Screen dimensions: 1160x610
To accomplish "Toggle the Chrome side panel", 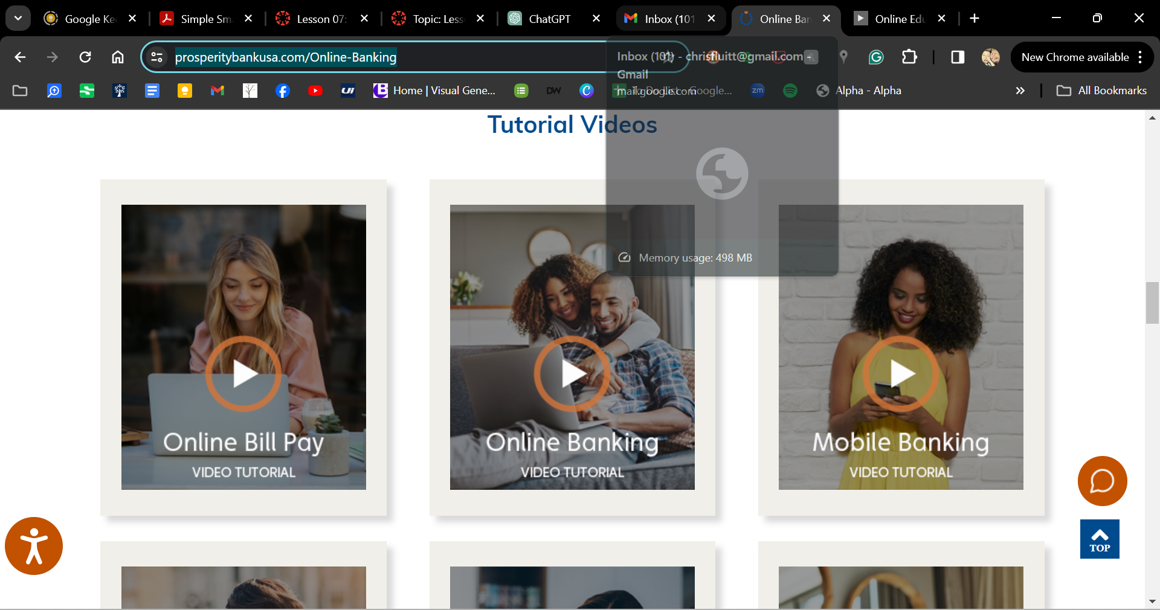I will click(958, 57).
